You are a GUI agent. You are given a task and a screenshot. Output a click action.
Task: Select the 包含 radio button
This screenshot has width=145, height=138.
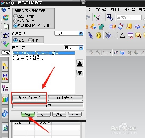click(x=15, y=40)
